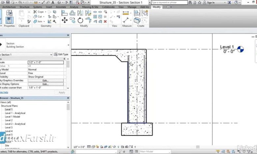
Task: Open the Manage ribbon tab
Action: coord(132,7)
